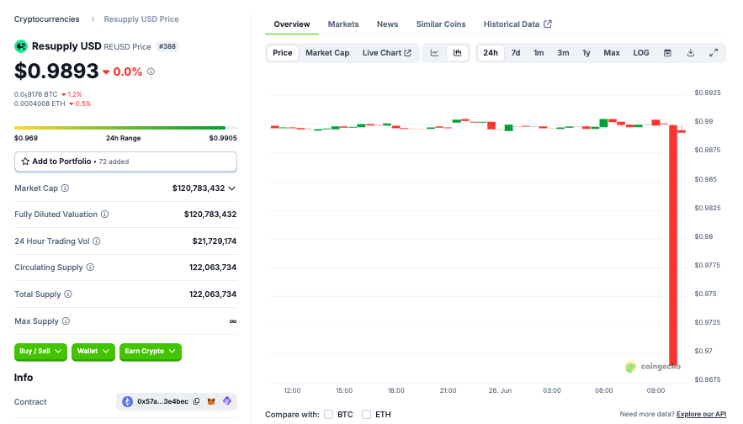Select 24h time range

coord(491,53)
